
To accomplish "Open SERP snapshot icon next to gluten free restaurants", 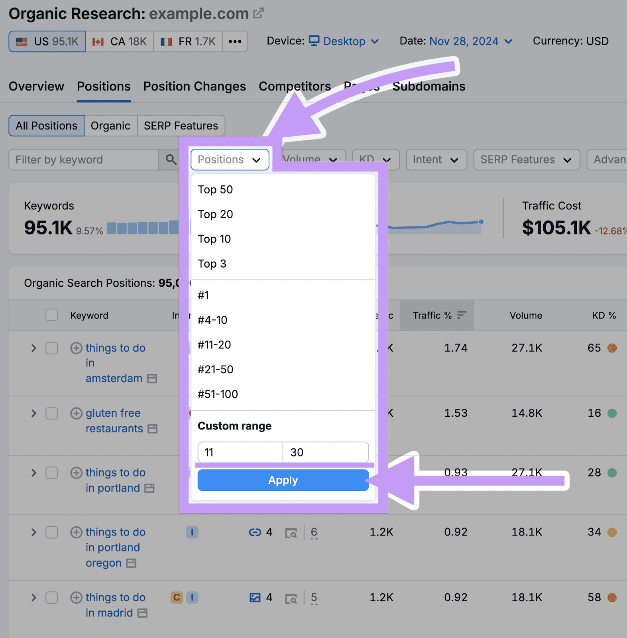I will coord(152,429).
